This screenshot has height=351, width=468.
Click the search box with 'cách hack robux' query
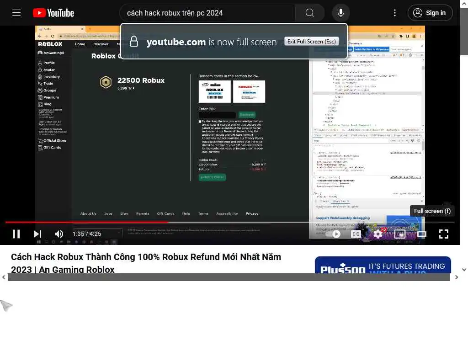(207, 13)
